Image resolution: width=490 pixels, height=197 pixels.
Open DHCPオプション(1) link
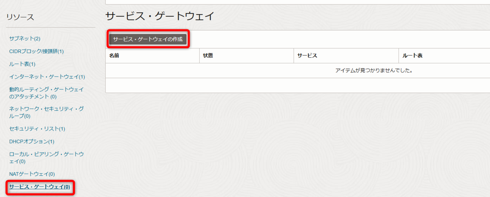point(31,141)
